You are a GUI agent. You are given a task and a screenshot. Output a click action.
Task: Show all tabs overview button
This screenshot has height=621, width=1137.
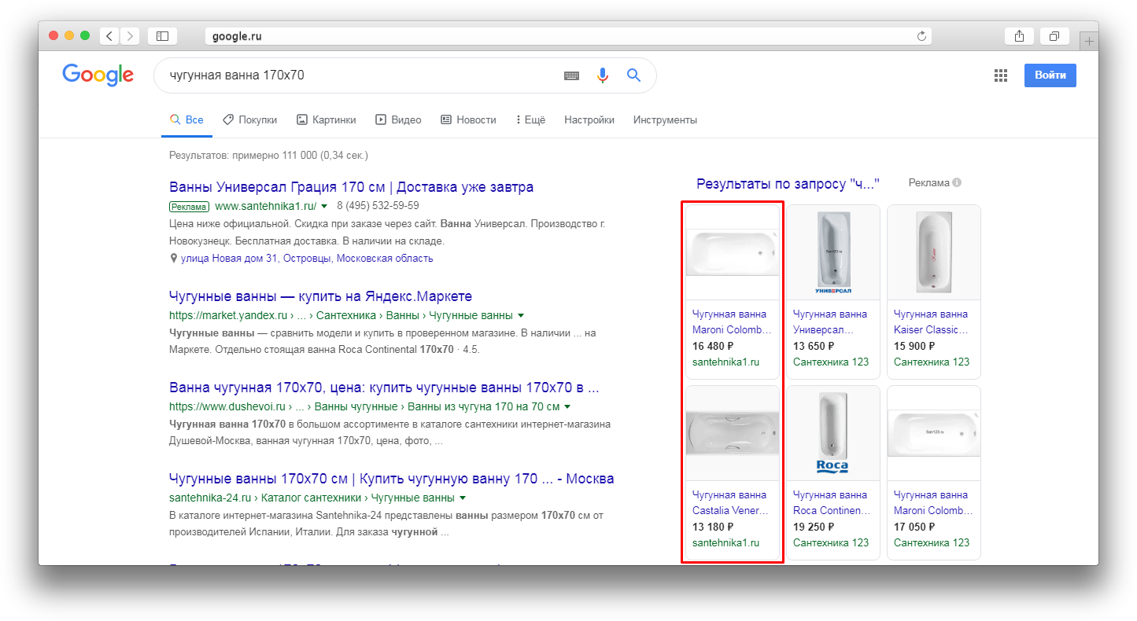click(1054, 35)
